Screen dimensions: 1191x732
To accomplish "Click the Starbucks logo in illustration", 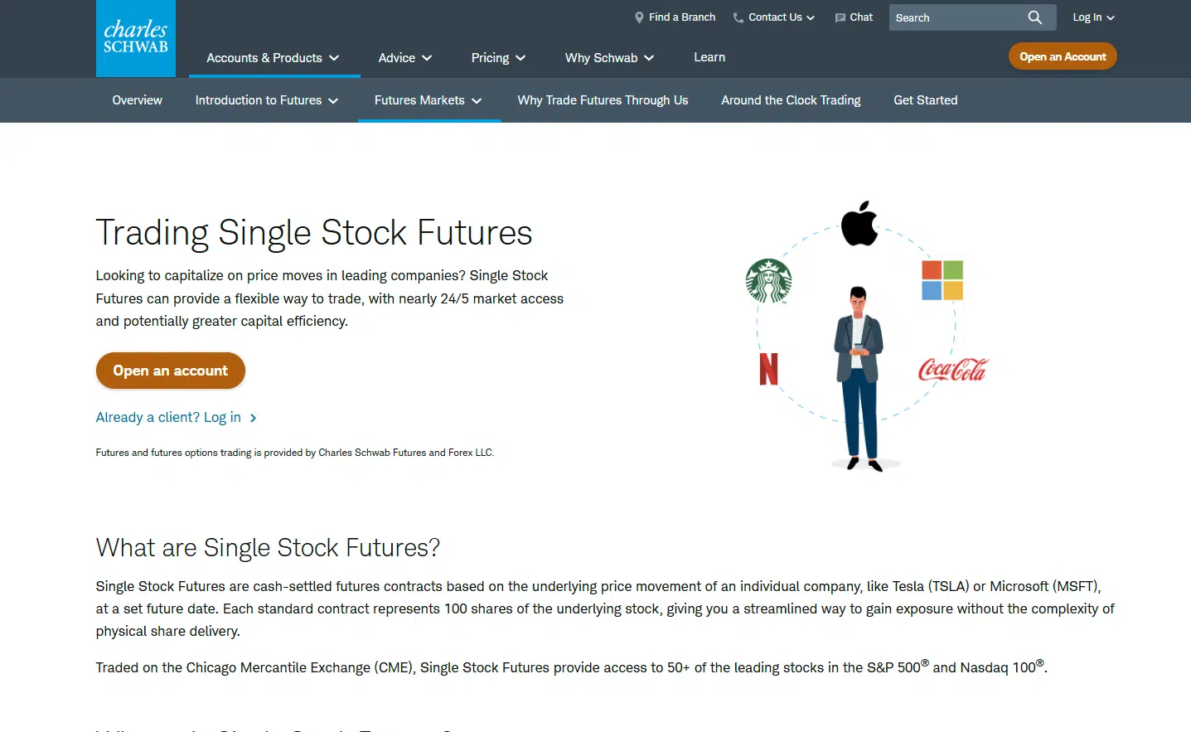I will coord(768,281).
